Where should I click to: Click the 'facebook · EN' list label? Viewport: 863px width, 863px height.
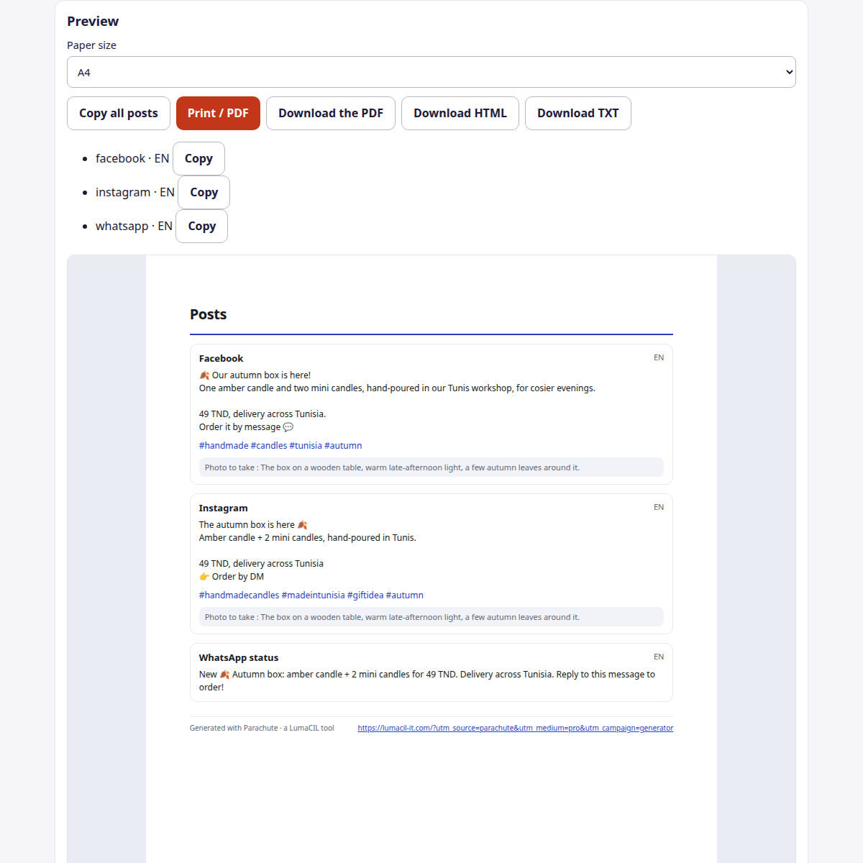[132, 158]
